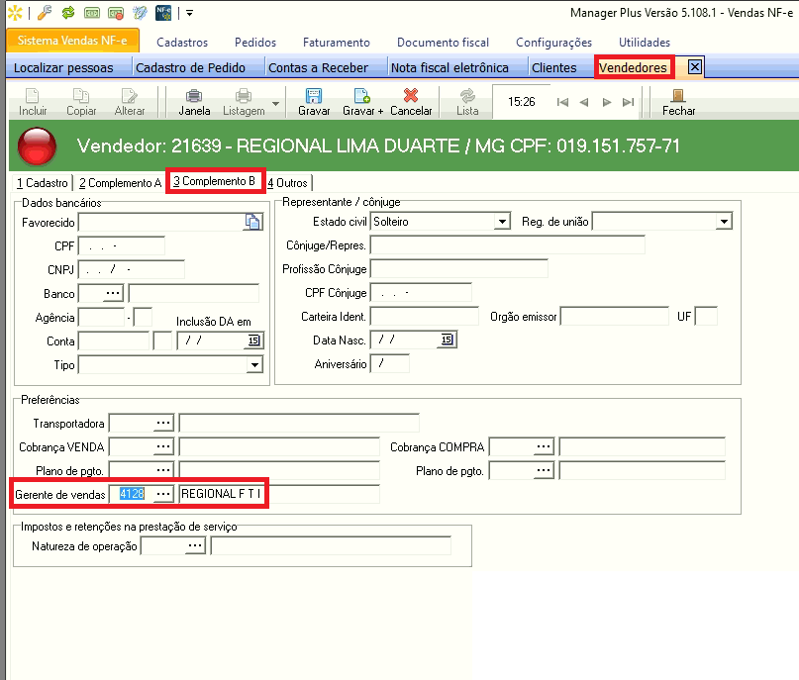This screenshot has height=680, width=799.
Task: Switch to the 4 Outros tab
Action: (288, 183)
